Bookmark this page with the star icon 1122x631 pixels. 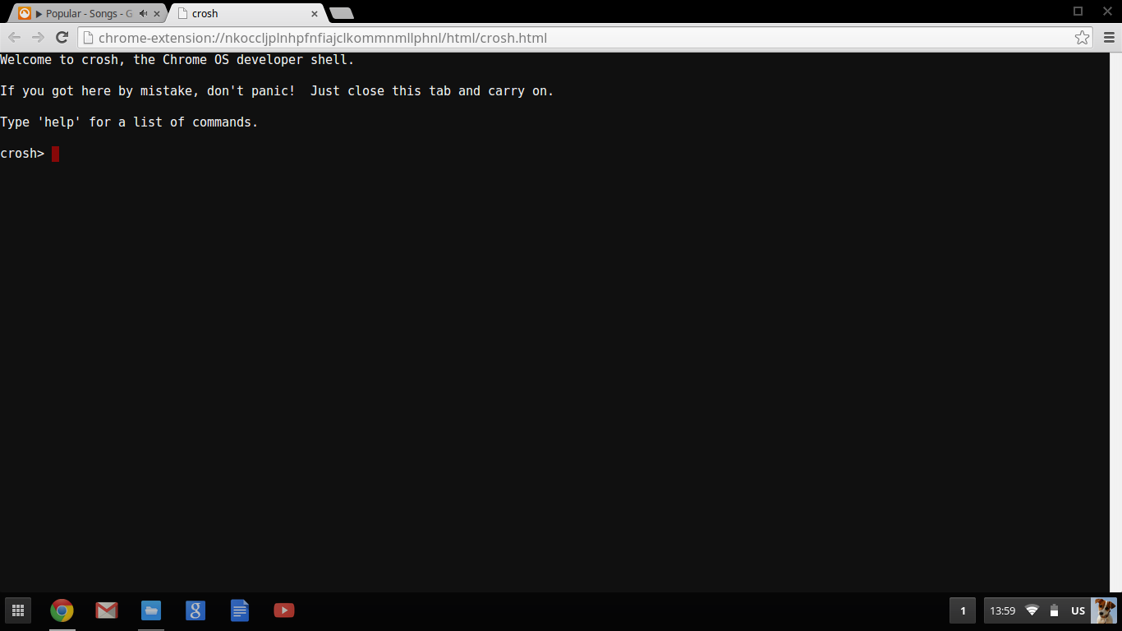1083,38
